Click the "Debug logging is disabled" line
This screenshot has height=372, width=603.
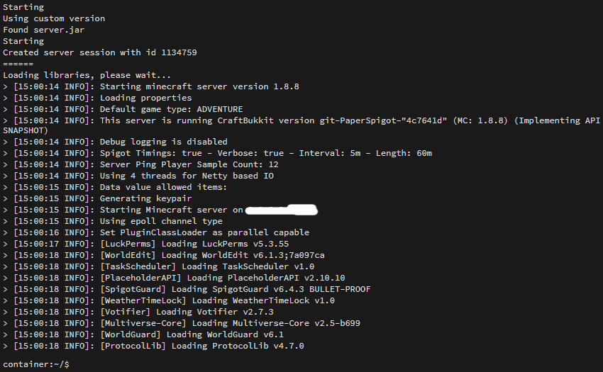(x=164, y=142)
